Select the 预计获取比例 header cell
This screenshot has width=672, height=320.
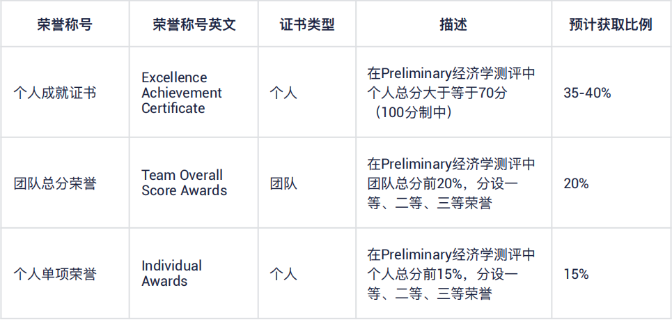611,24
